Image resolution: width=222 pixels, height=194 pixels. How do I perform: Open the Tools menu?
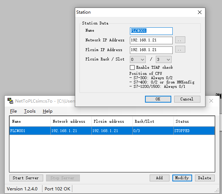point(30,111)
